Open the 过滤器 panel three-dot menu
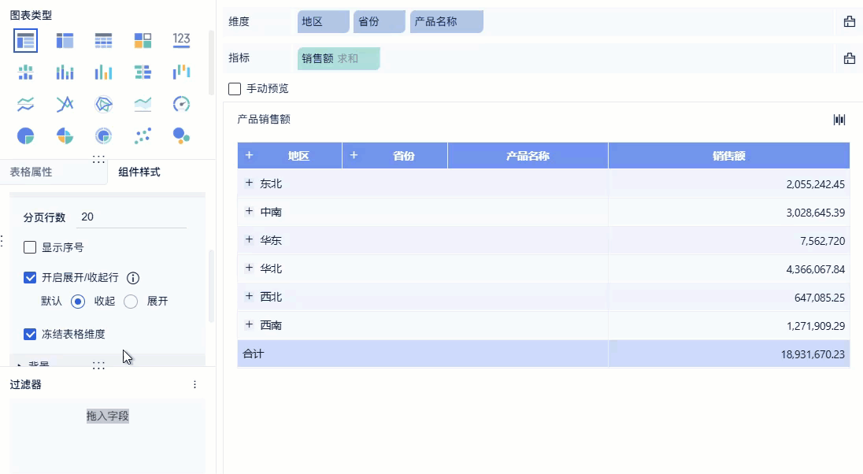Viewport: 863px width, 474px height. [194, 384]
